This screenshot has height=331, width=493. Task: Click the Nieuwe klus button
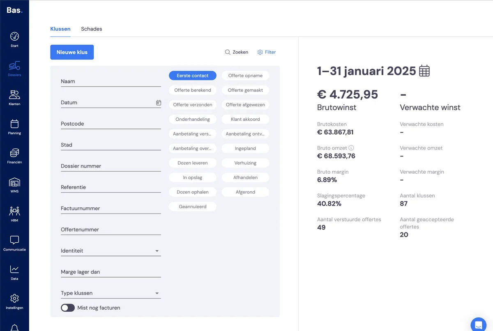[72, 52]
